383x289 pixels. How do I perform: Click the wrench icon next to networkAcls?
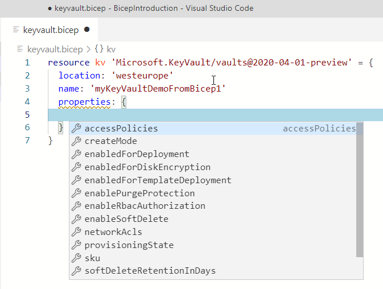point(76,233)
